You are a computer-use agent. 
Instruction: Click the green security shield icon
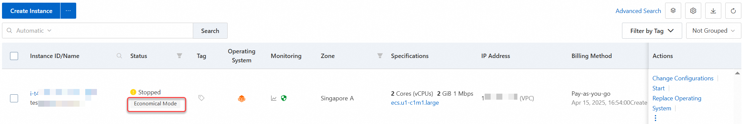point(284,98)
